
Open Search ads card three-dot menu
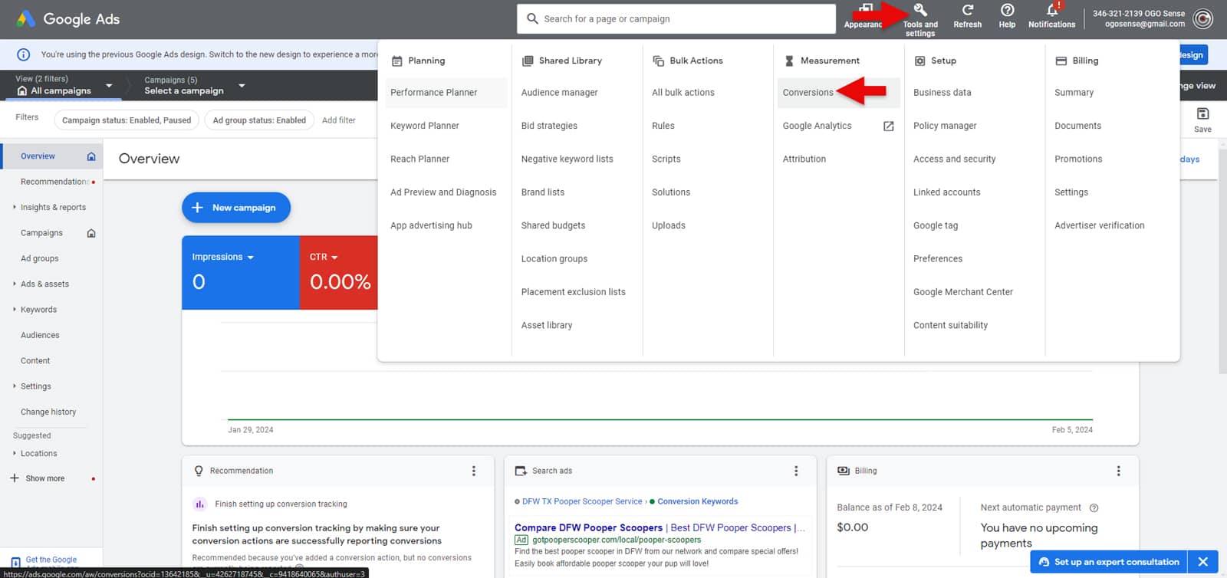click(796, 471)
